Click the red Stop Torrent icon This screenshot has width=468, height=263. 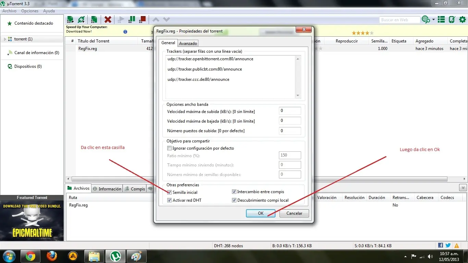tap(143, 20)
